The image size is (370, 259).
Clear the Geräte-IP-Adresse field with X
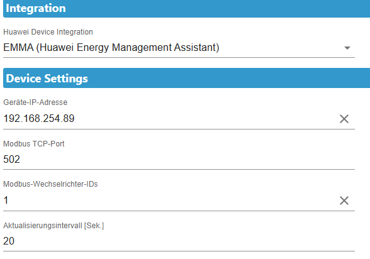[x=344, y=119]
